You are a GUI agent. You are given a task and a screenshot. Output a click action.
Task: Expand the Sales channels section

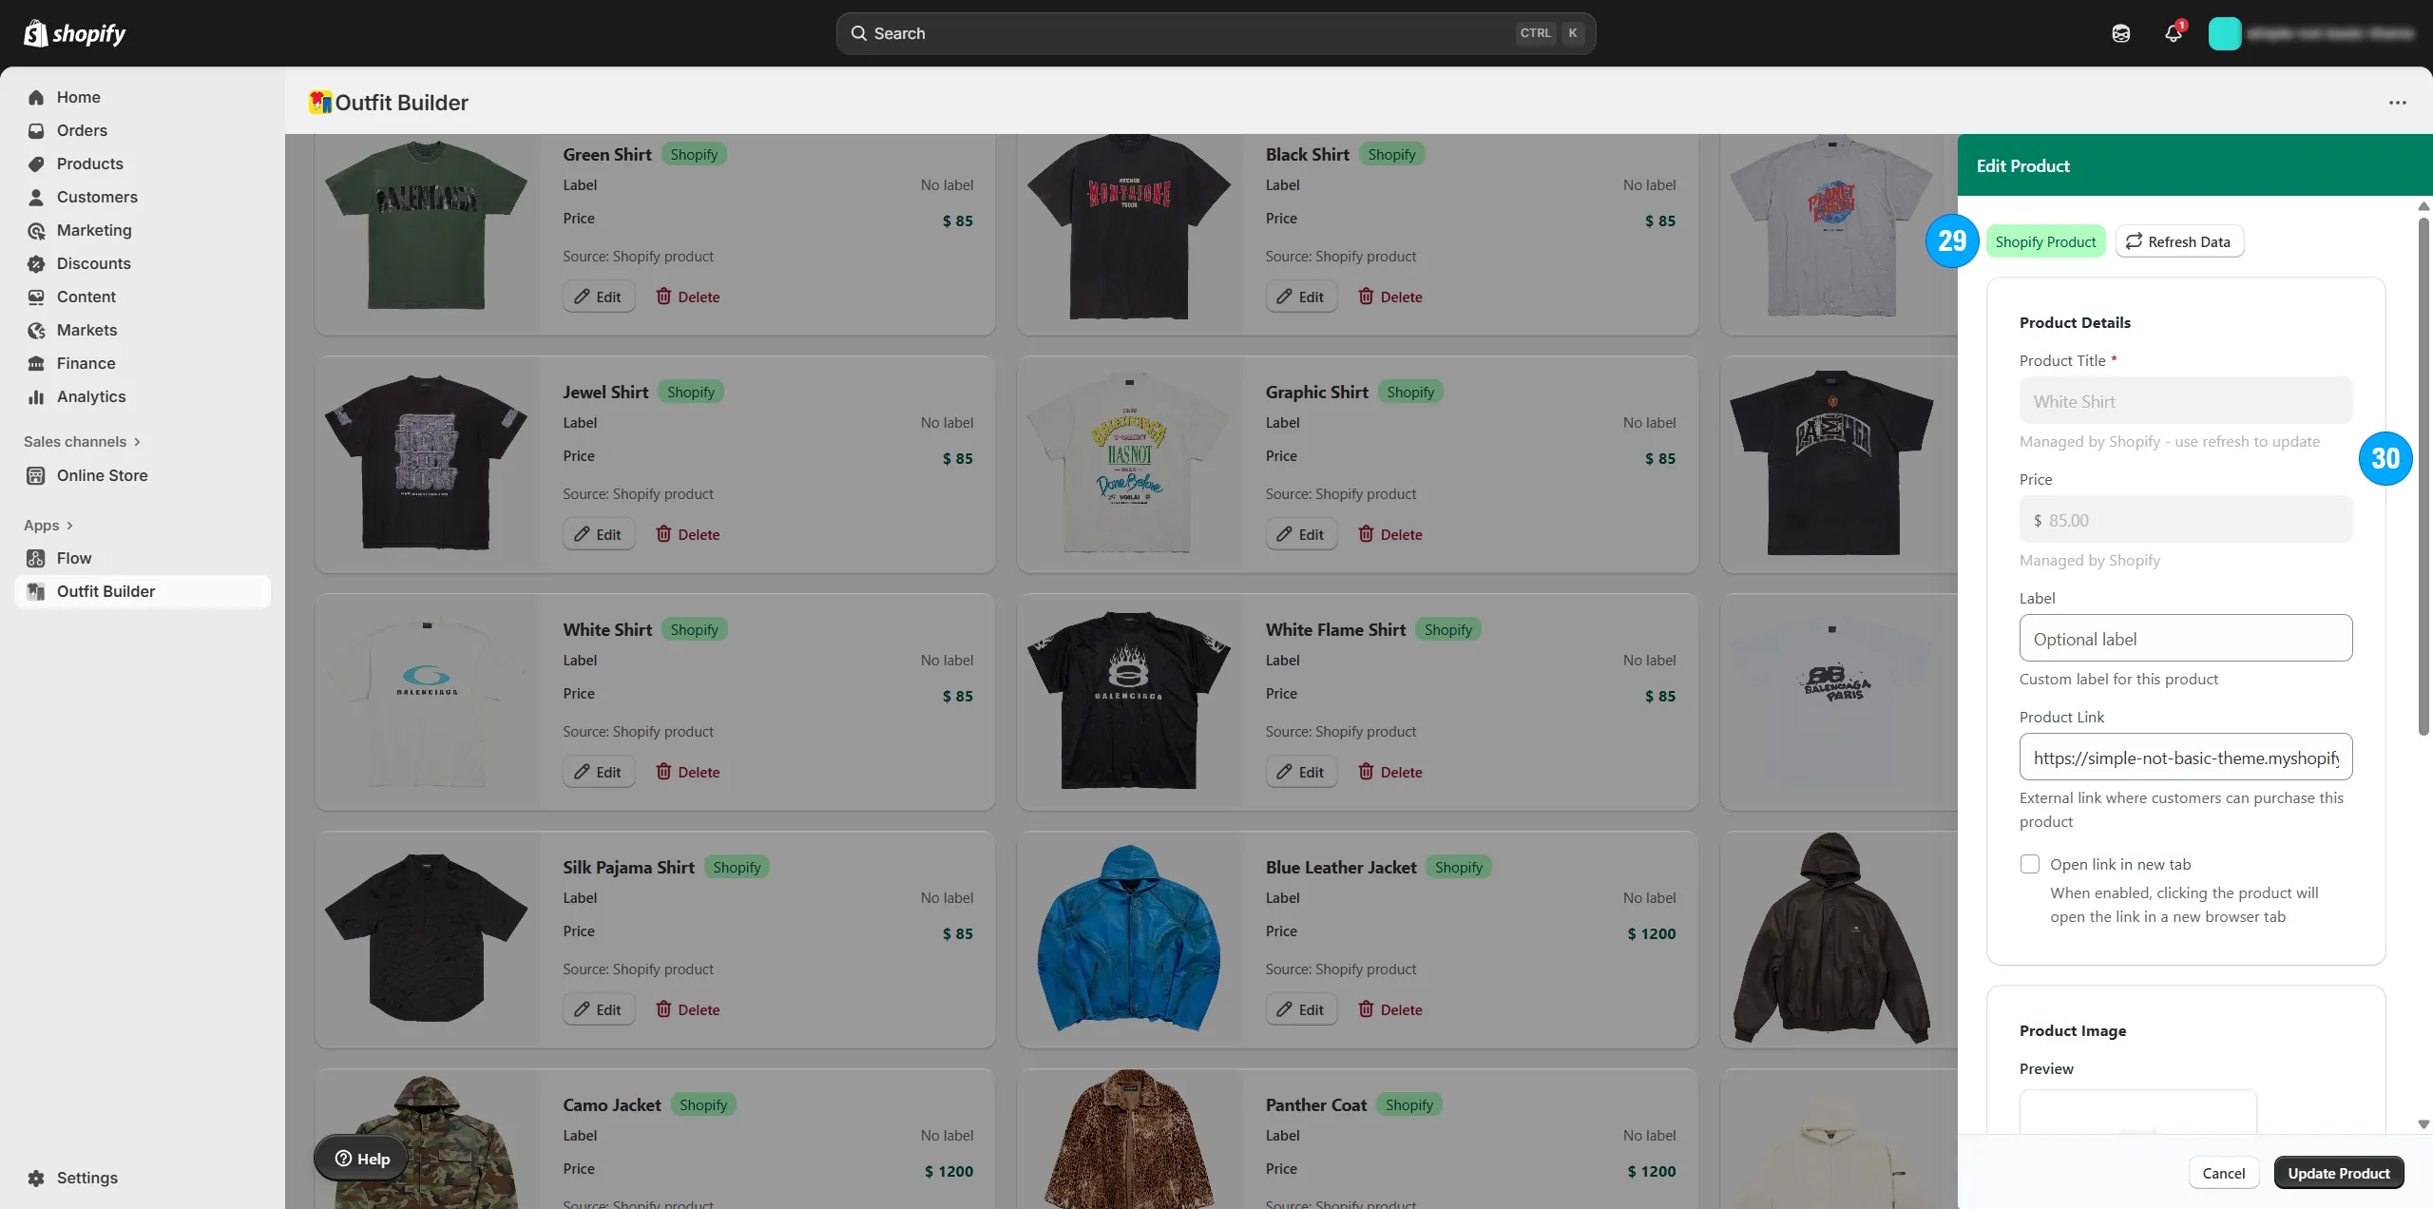[x=82, y=442]
